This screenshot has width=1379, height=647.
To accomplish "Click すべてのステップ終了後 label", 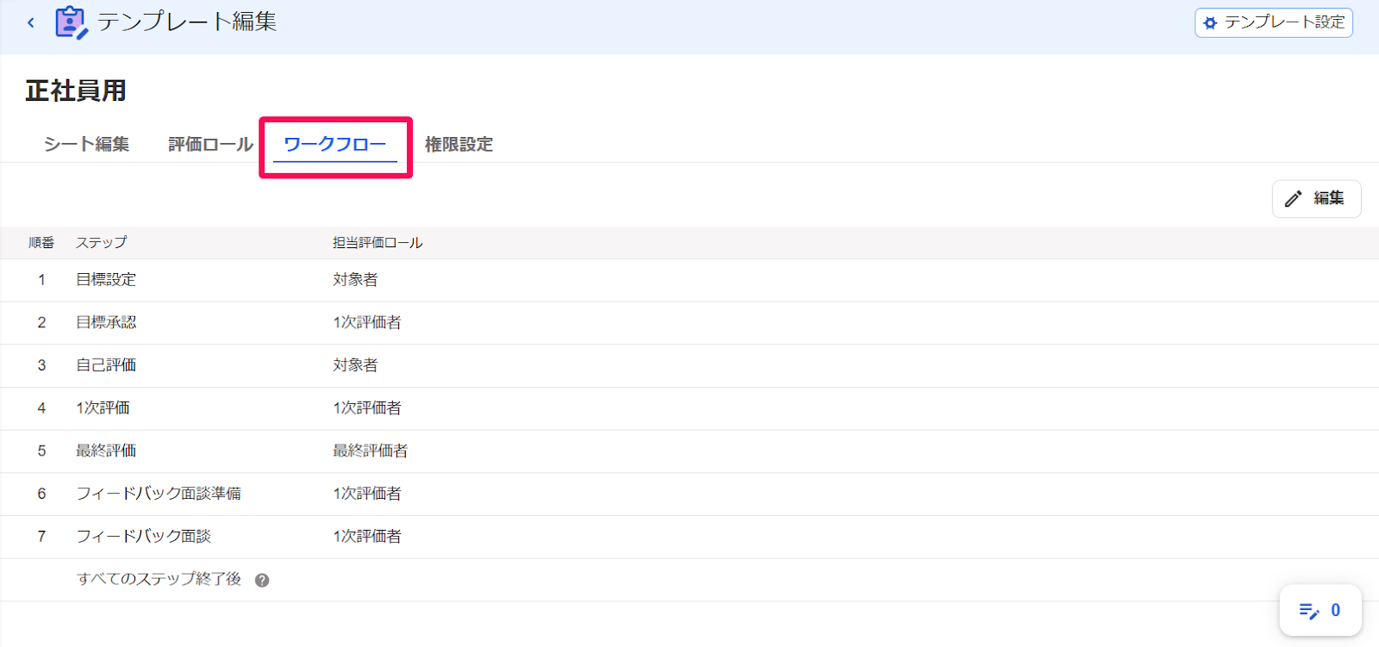I will coord(159,579).
